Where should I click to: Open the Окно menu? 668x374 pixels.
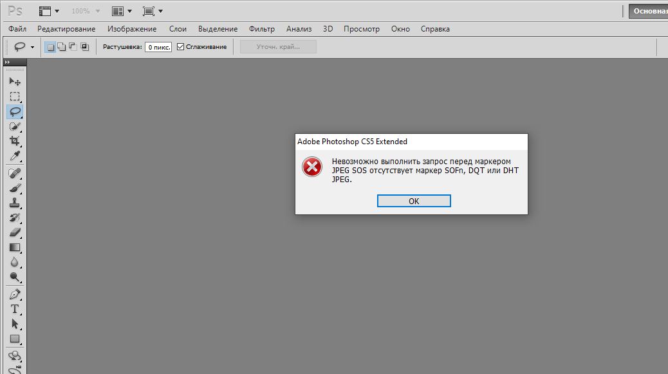coord(400,29)
